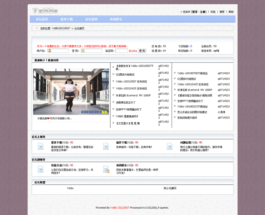Click the 插件下载 board icon
The width and height of the screenshot is (265, 215).
pos(105,146)
